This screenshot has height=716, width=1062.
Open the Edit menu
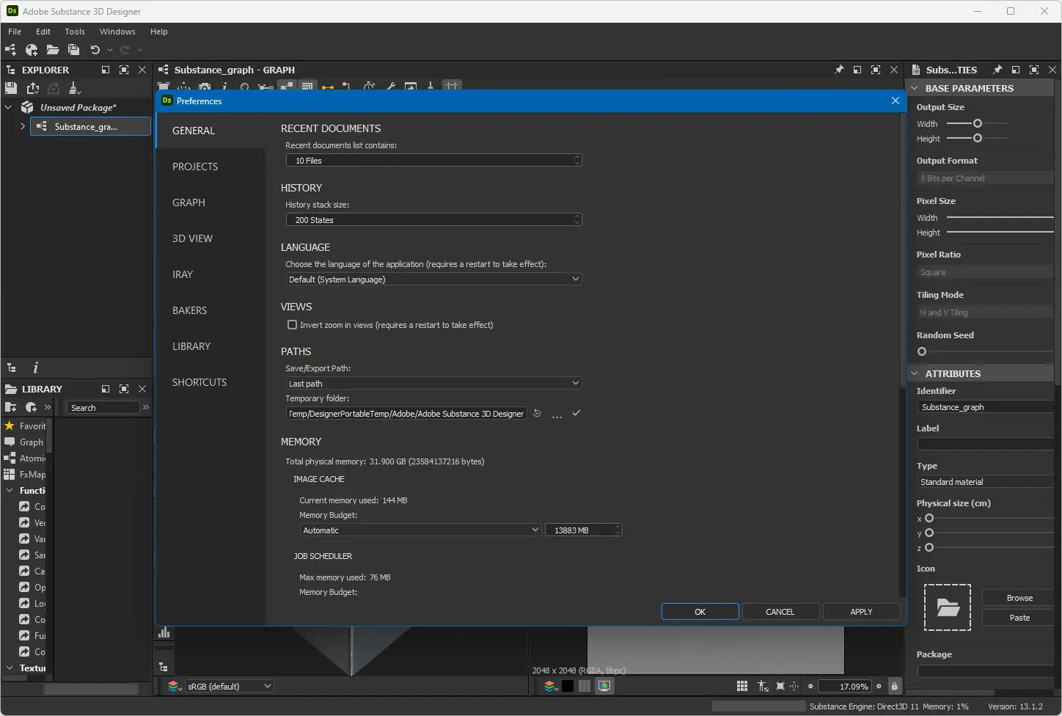click(43, 32)
